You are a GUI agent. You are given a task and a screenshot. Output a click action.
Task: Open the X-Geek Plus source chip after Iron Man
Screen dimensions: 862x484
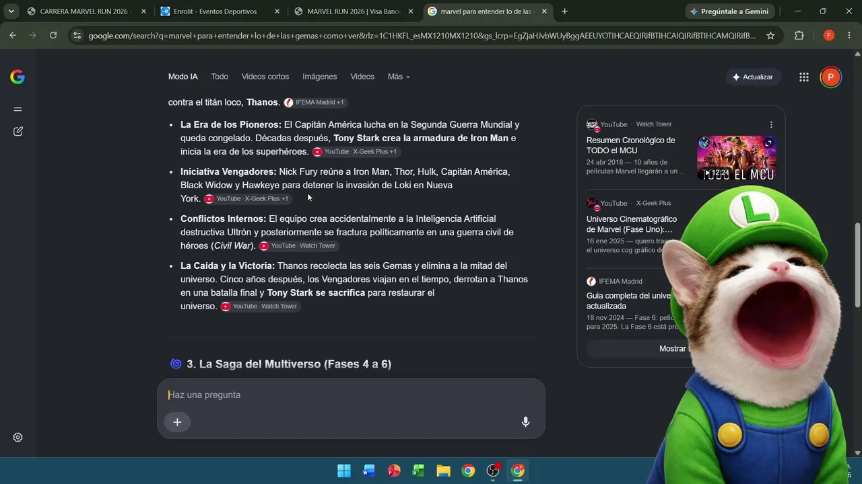click(355, 152)
